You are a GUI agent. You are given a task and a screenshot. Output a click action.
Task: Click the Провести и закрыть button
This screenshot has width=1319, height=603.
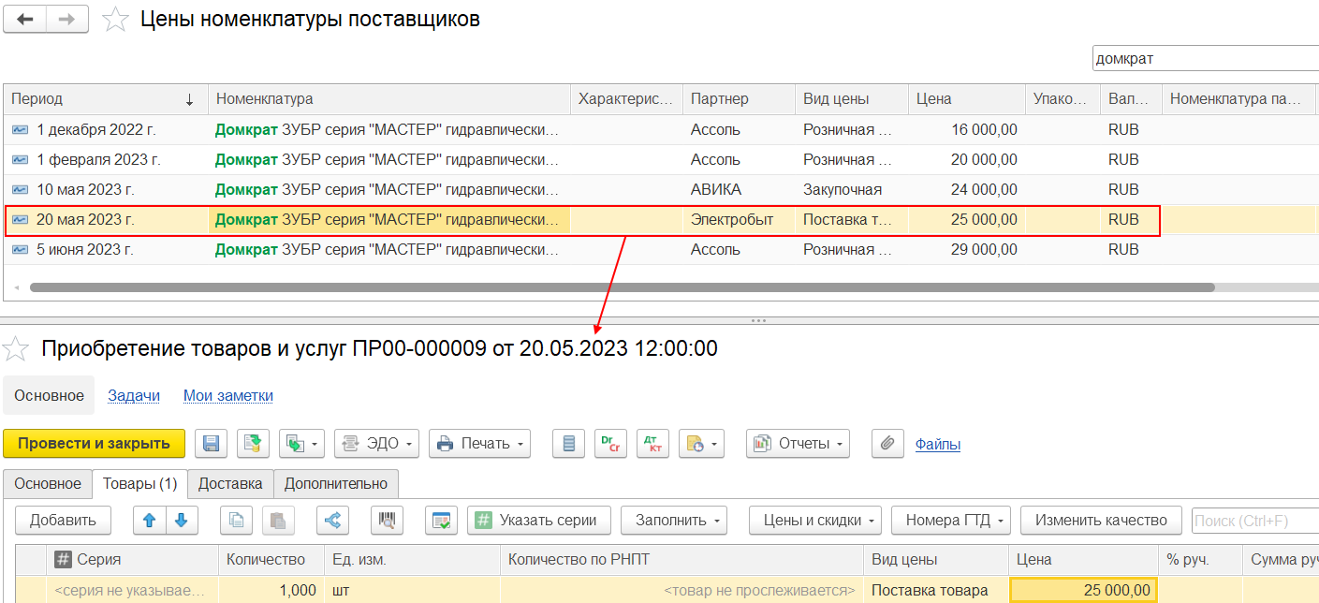click(x=94, y=444)
